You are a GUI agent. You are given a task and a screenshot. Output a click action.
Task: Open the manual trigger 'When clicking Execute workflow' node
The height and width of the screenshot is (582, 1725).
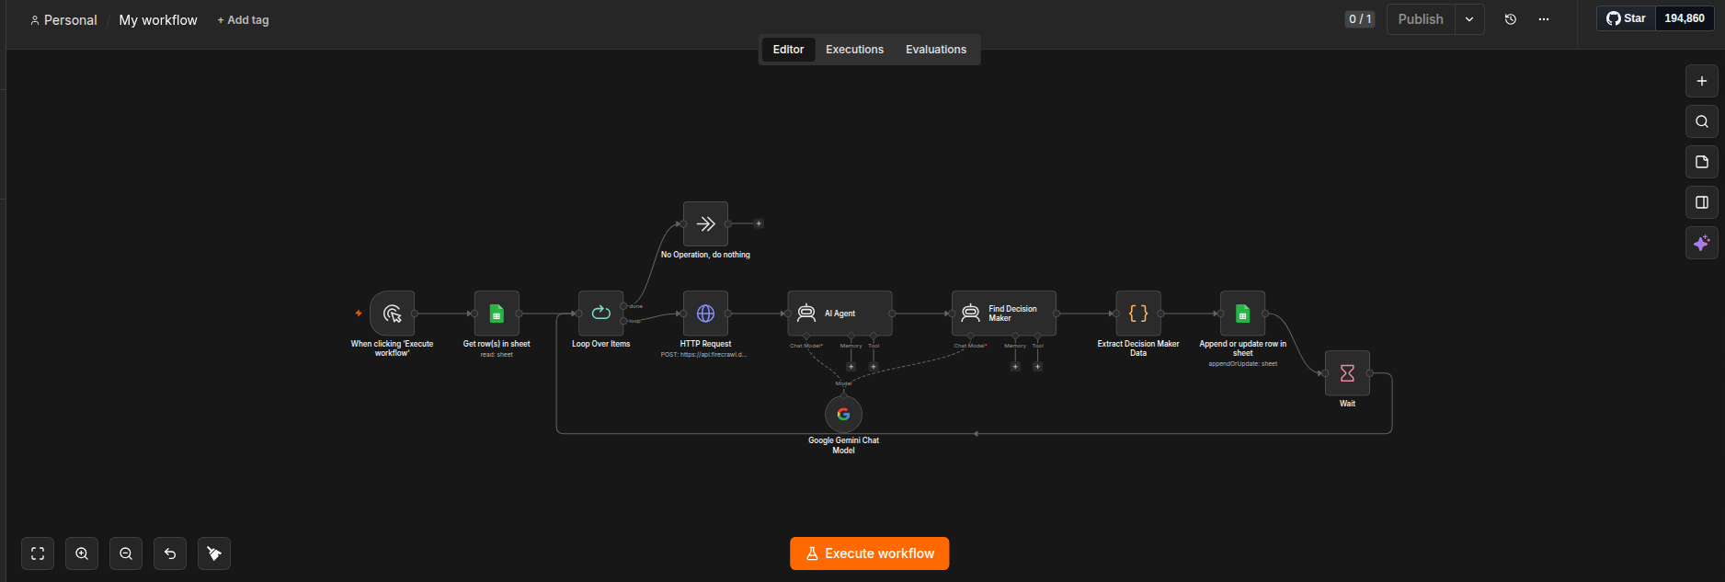click(x=392, y=314)
